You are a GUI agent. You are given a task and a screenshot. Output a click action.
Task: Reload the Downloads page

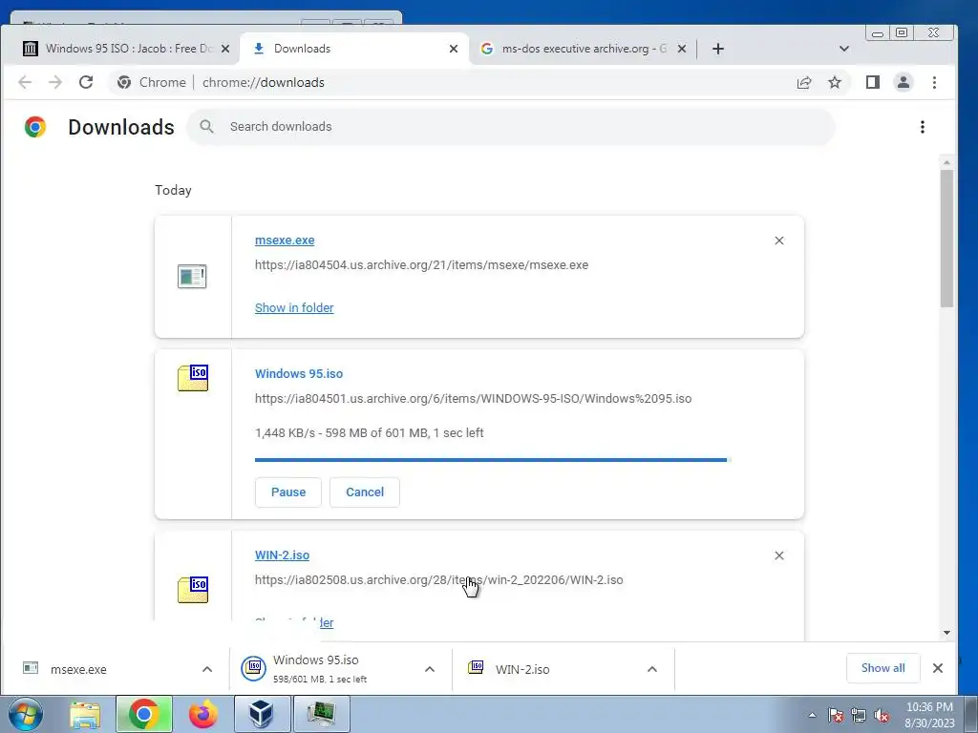[x=86, y=82]
